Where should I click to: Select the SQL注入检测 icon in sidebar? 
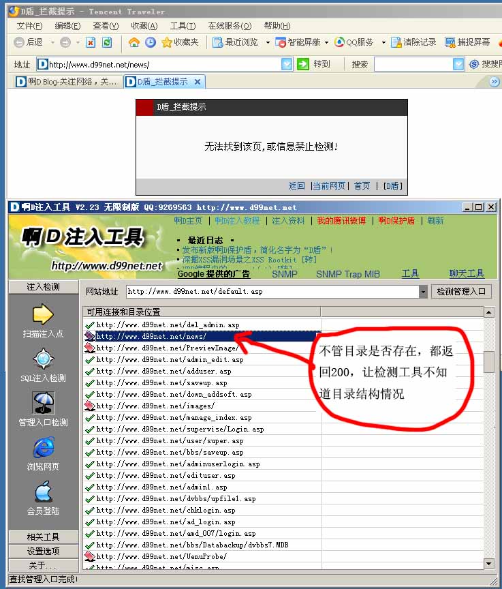[43, 359]
